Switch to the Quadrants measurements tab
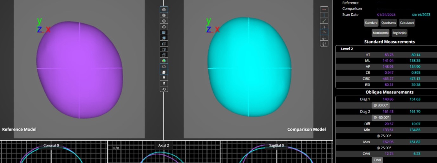The image size is (437, 163). [x=388, y=23]
